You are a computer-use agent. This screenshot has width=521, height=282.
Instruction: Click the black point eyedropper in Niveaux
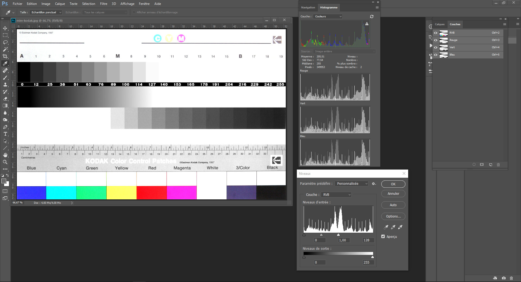pos(386,227)
